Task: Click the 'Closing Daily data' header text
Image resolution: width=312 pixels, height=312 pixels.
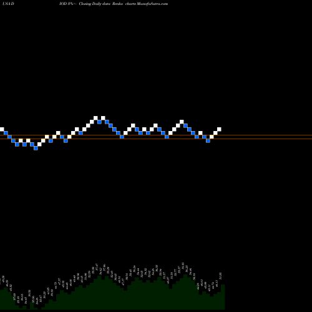Action: (95, 4)
